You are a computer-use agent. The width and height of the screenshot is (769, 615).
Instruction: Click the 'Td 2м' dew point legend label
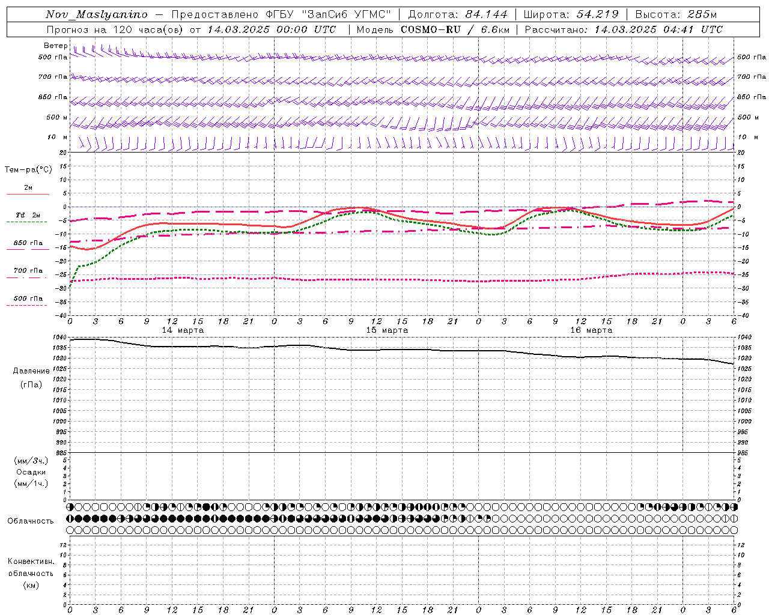point(28,215)
